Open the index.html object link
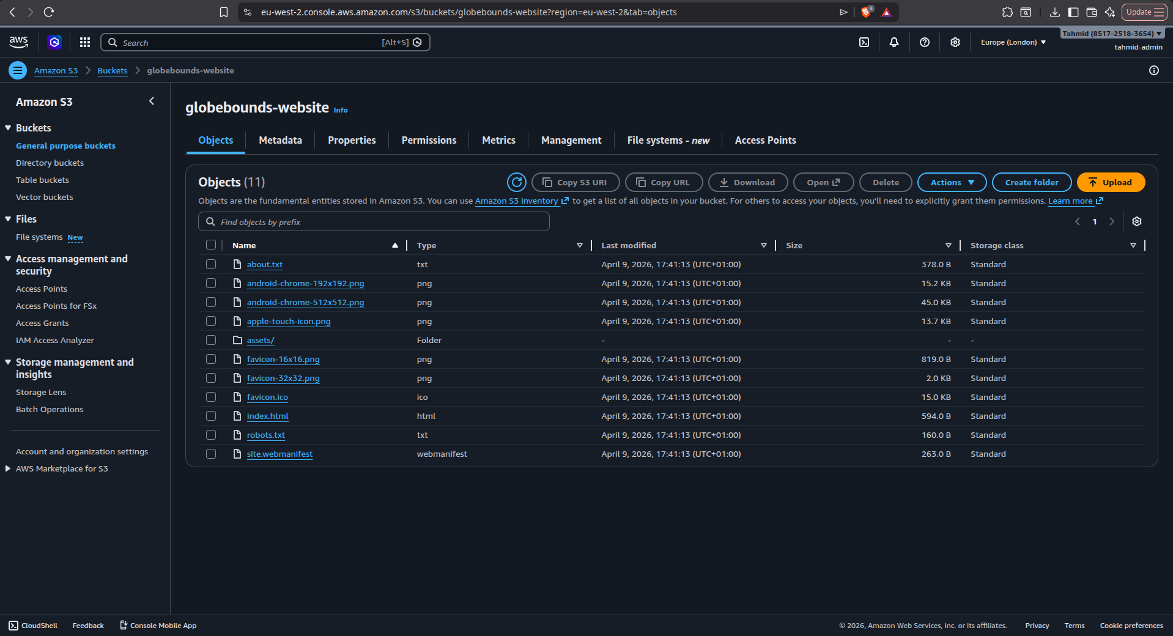1173x636 pixels. [267, 416]
